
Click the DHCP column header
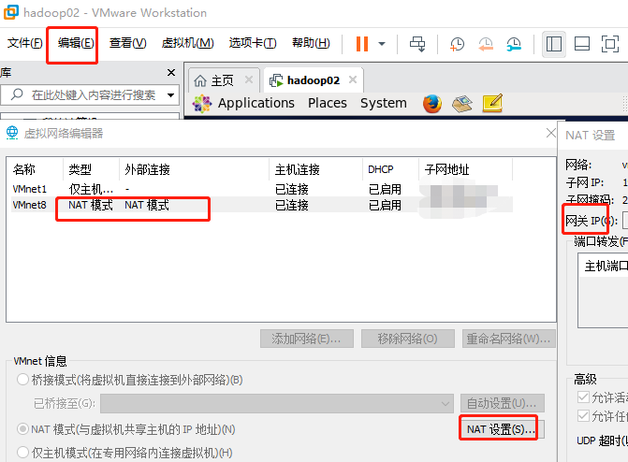coord(391,170)
